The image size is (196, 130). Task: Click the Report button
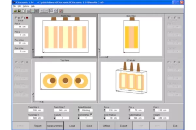(x=38, y=126)
